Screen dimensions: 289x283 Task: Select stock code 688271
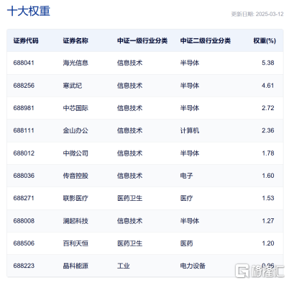point(24,198)
